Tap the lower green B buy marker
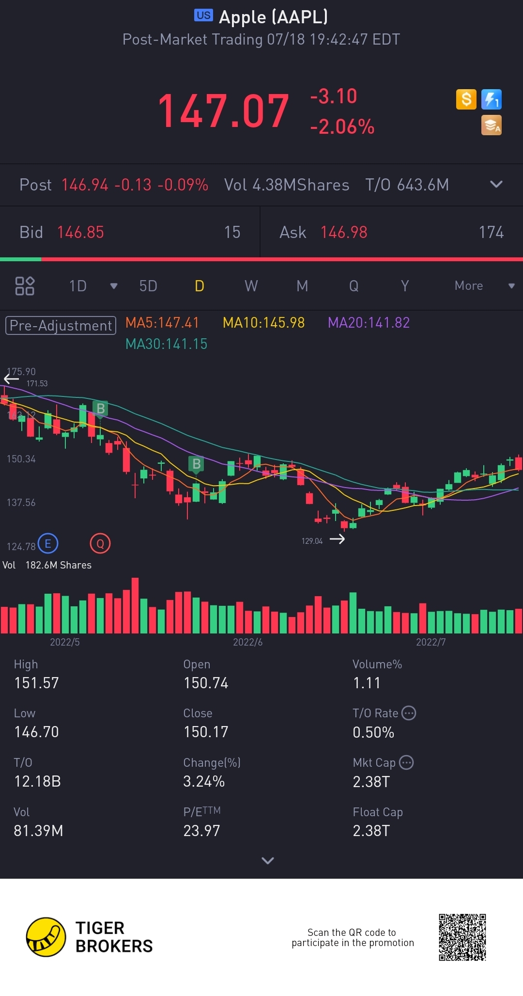Image resolution: width=523 pixels, height=996 pixels. click(x=196, y=464)
